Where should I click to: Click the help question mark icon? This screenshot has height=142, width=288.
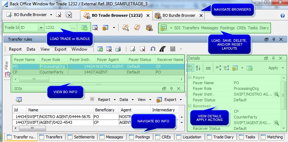[283, 16]
